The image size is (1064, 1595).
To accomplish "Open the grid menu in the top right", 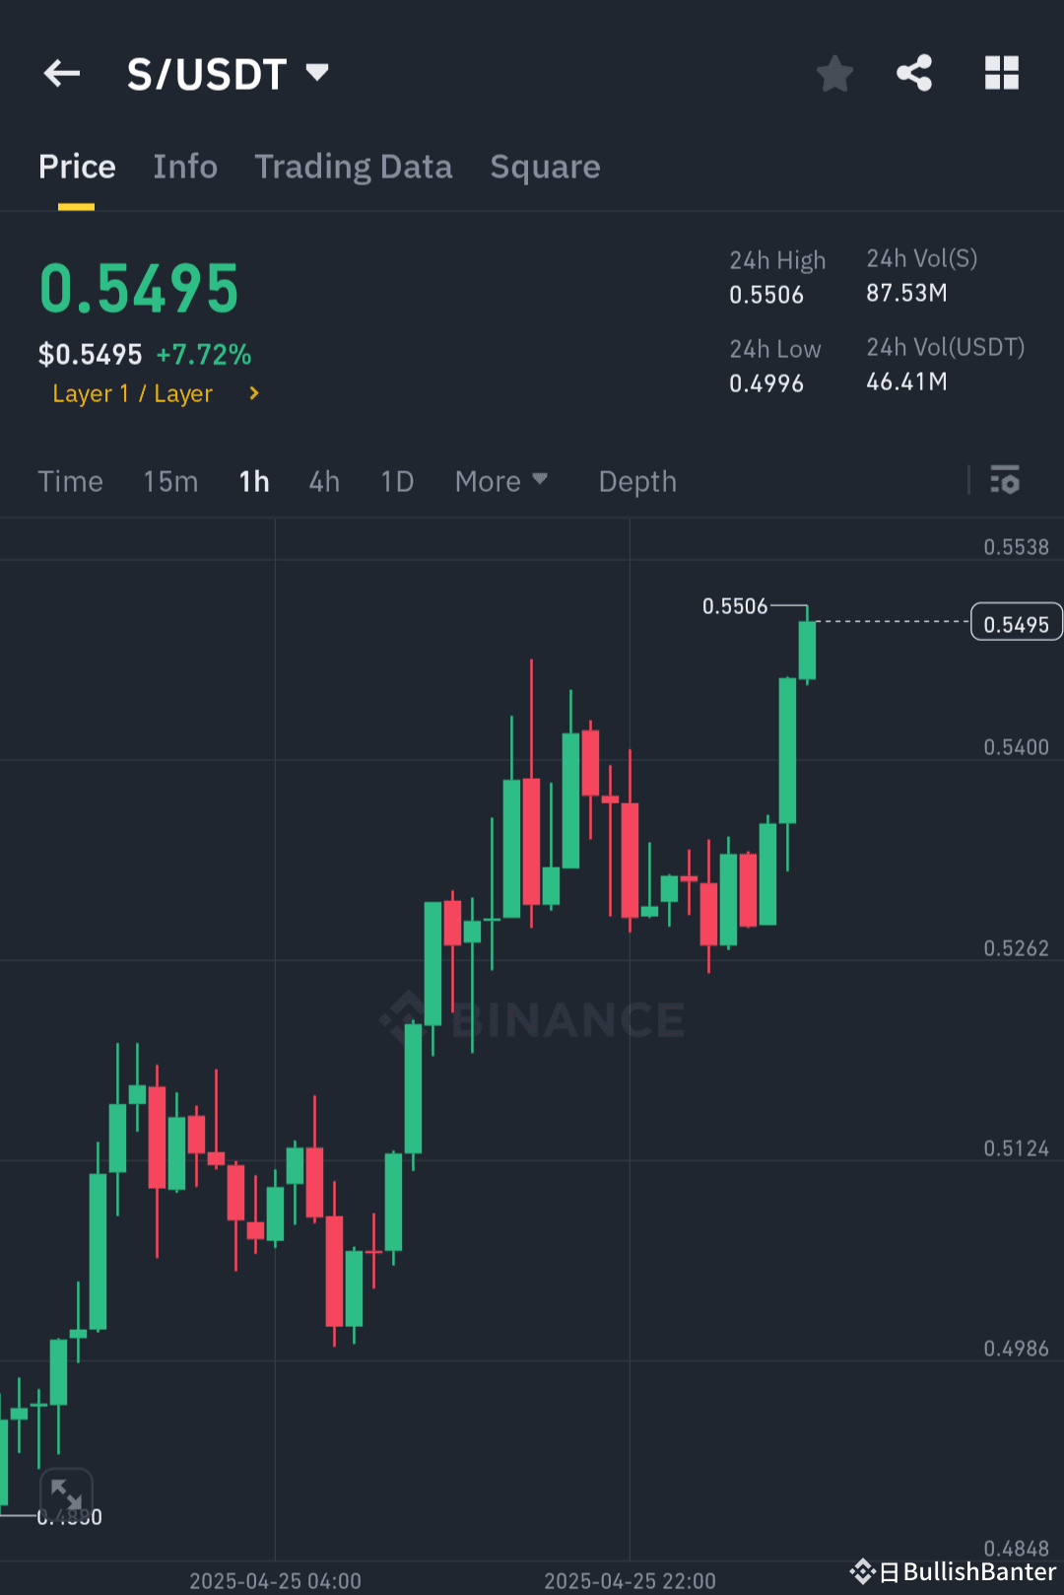I will tap(1001, 73).
